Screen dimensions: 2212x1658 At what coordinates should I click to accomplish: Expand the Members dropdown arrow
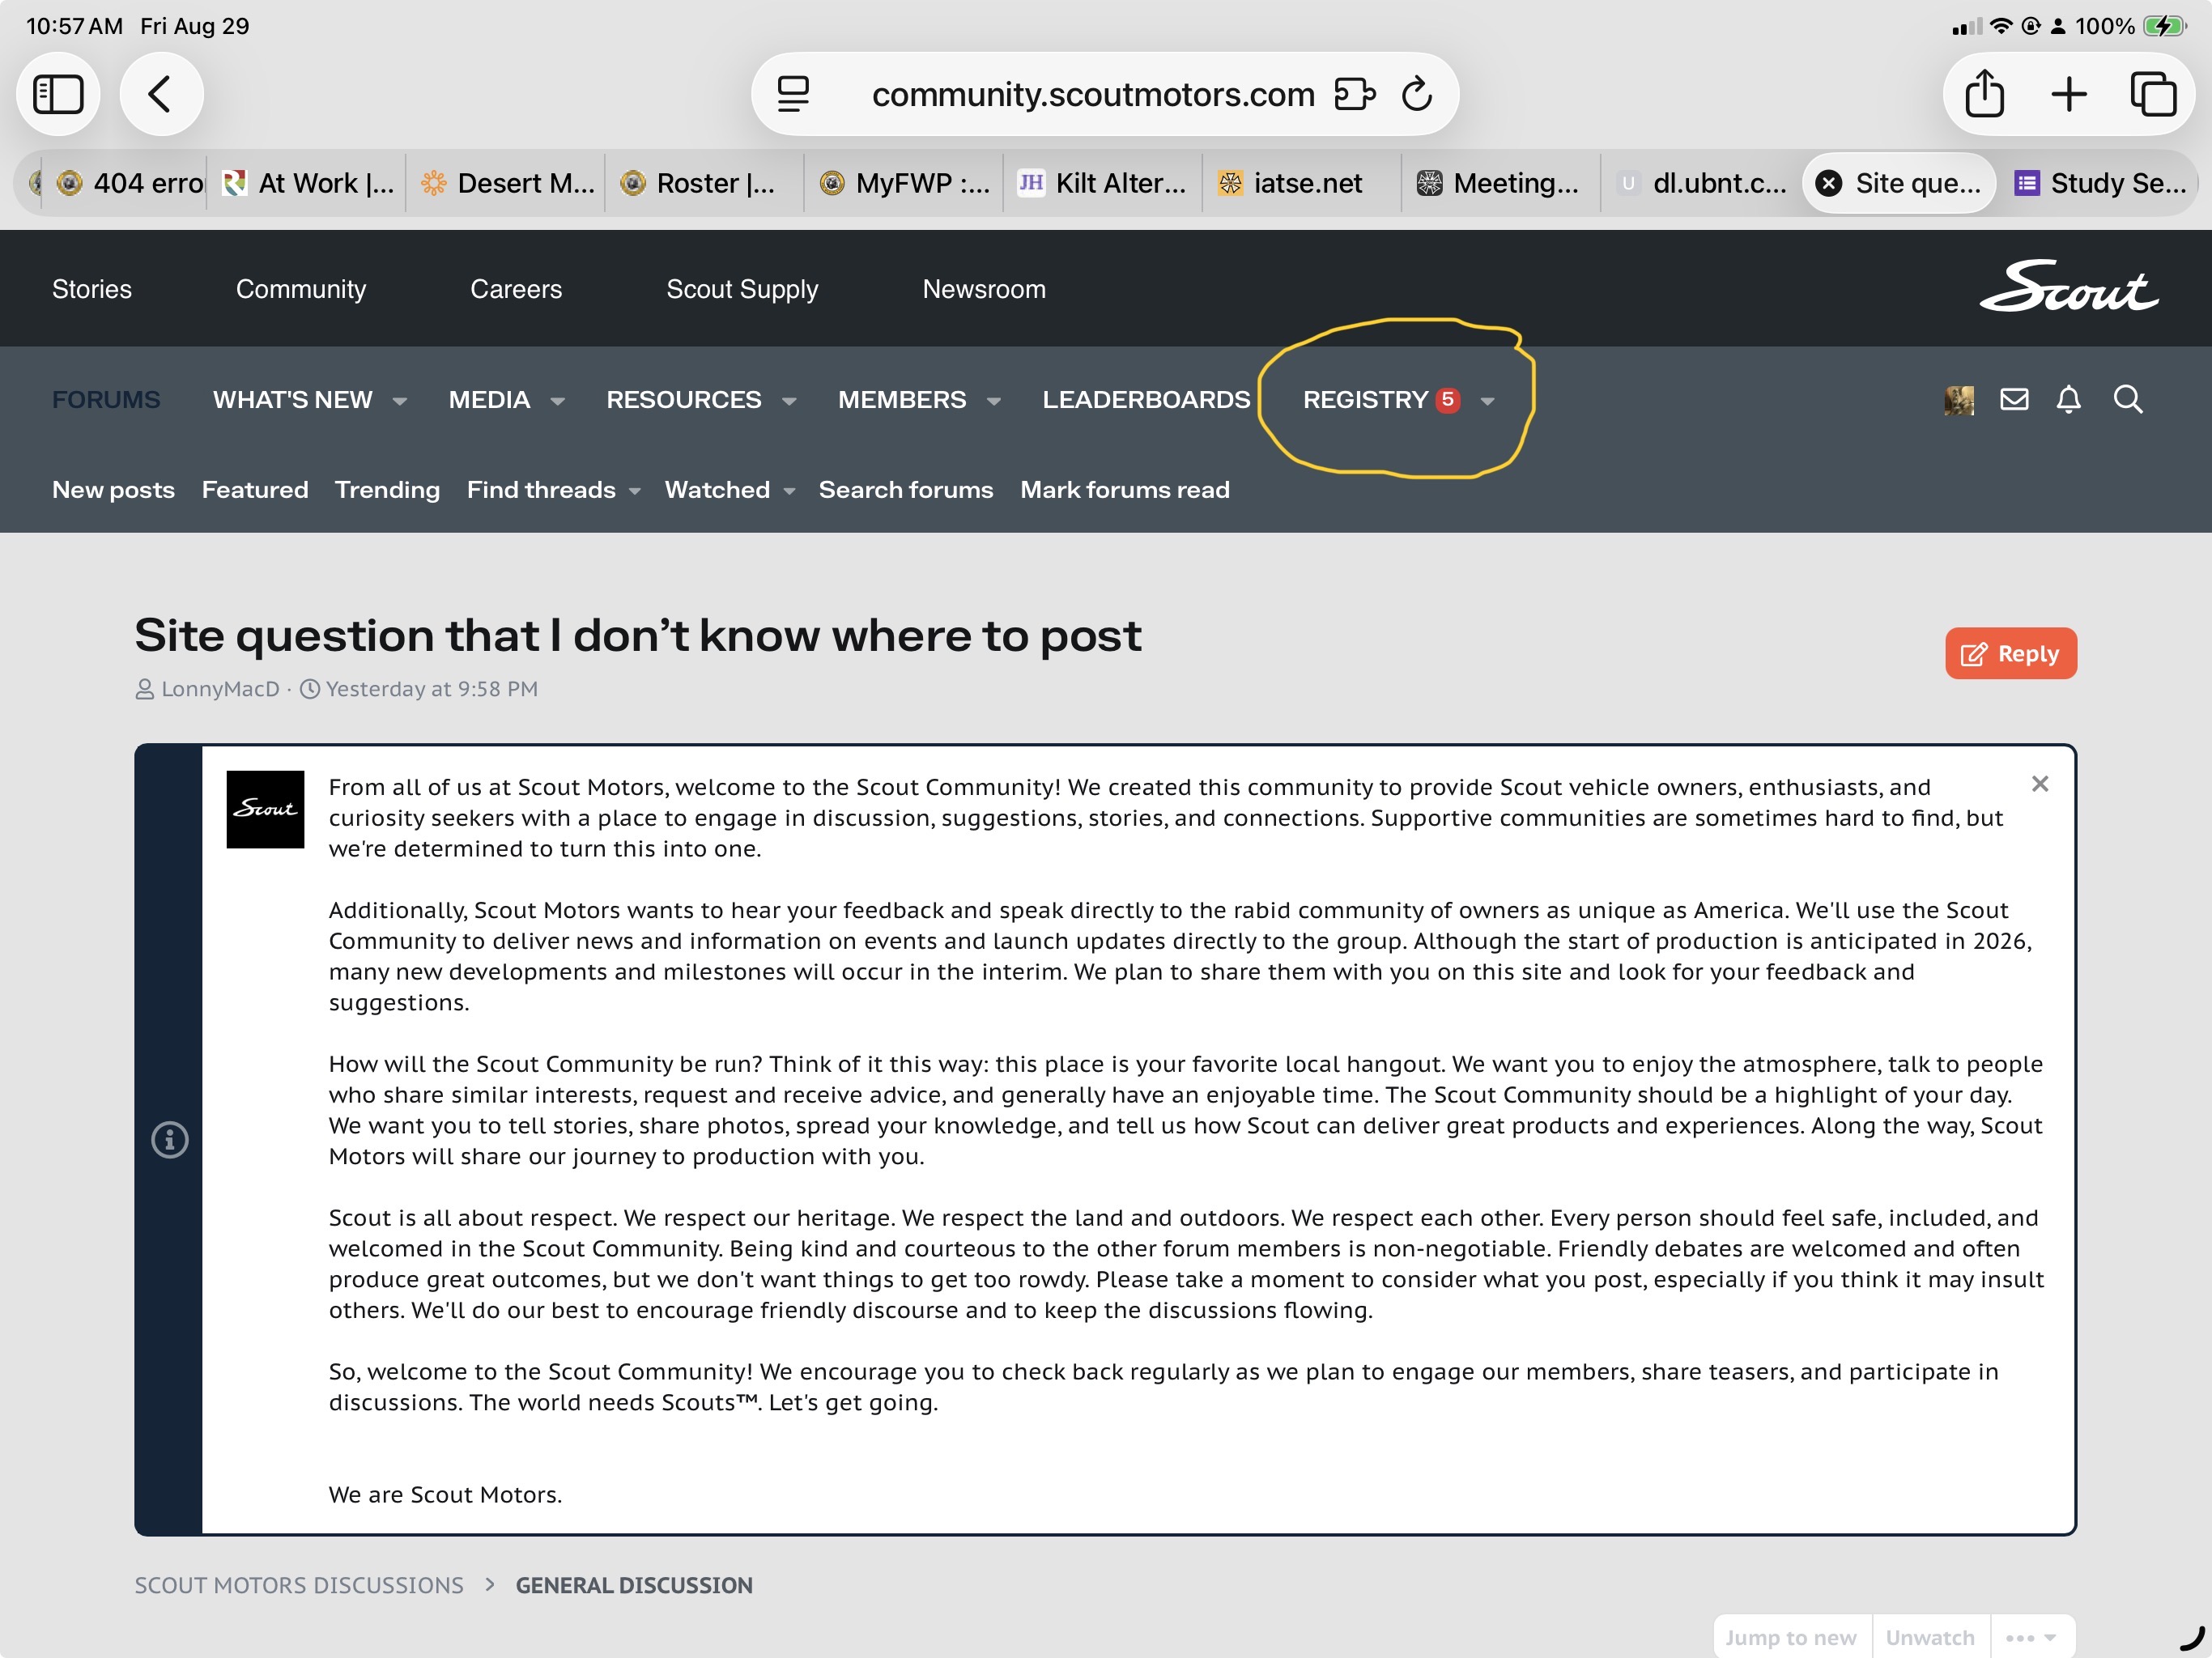[x=993, y=401]
